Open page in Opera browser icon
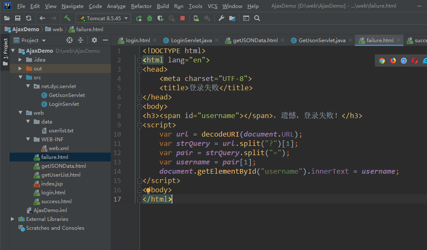Viewport: 427px width, 250px height. [x=415, y=61]
